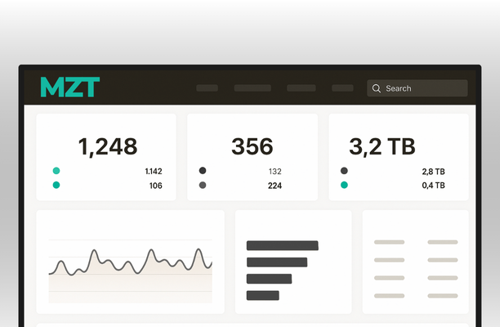Viewport: 500px width, 327px height.
Task: Click the 106 value
Action: tap(155, 186)
